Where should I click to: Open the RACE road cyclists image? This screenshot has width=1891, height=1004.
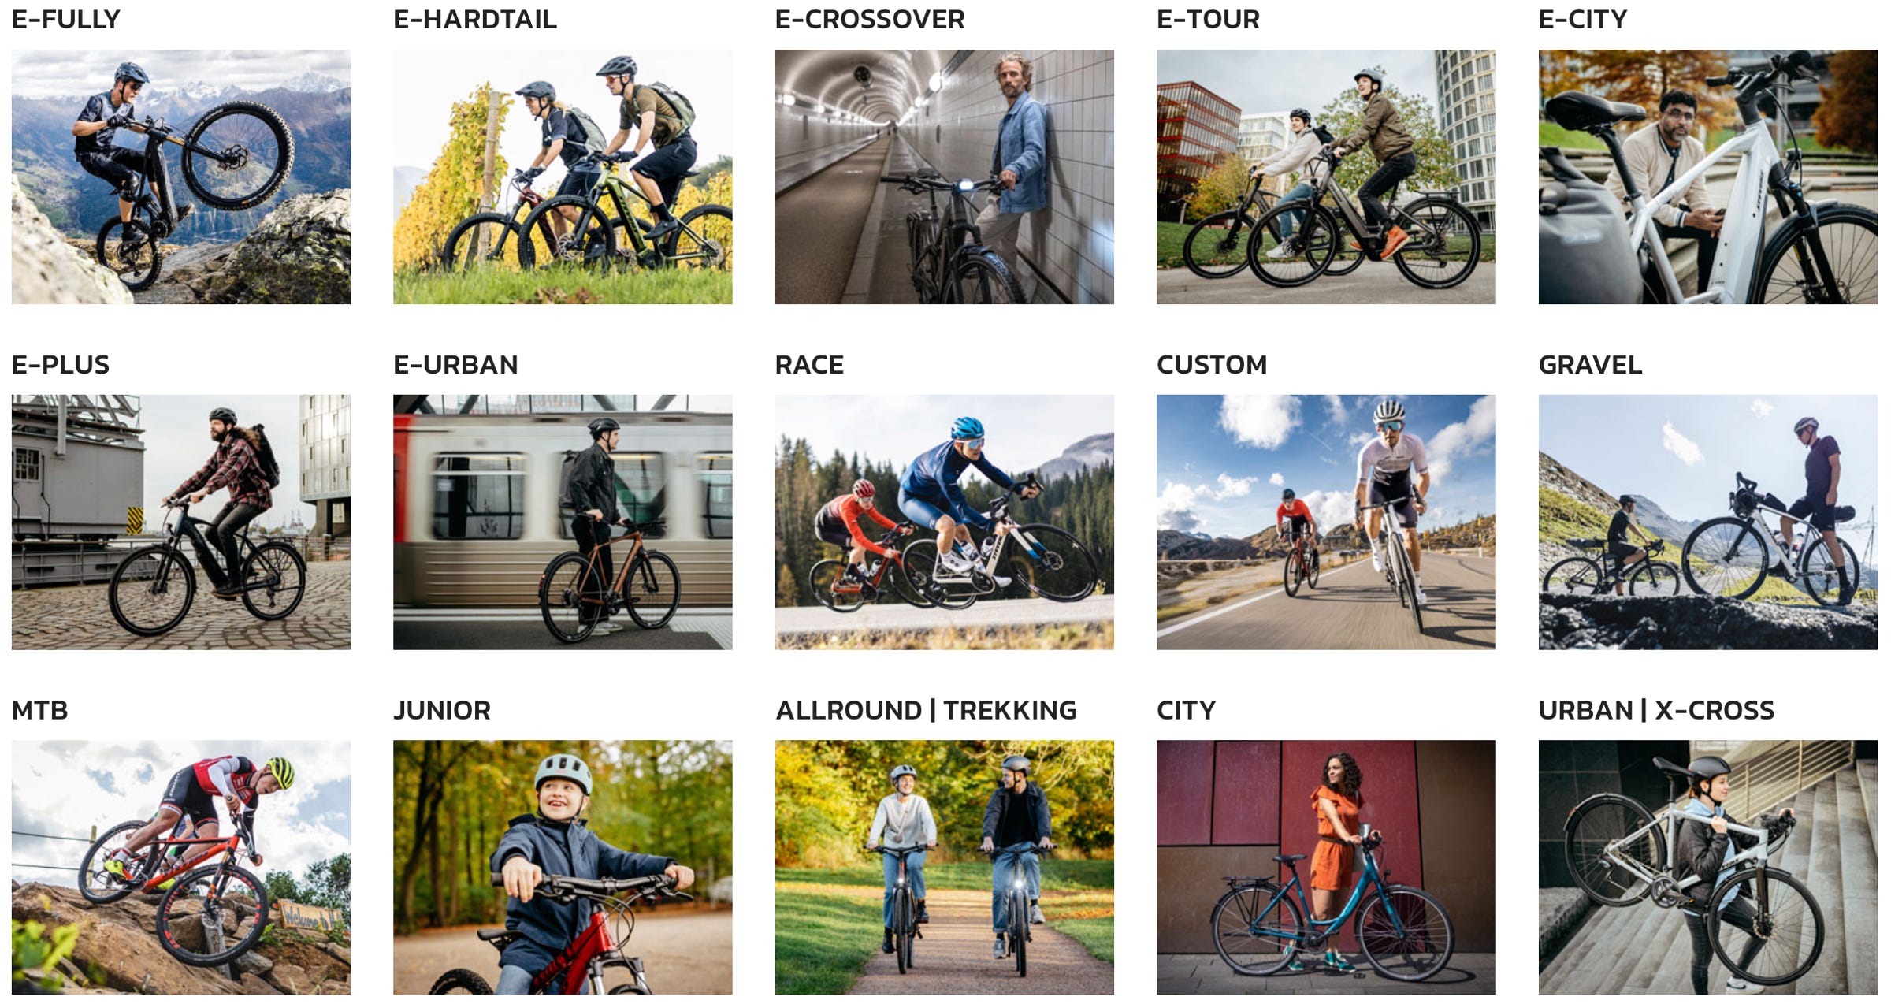tap(945, 522)
